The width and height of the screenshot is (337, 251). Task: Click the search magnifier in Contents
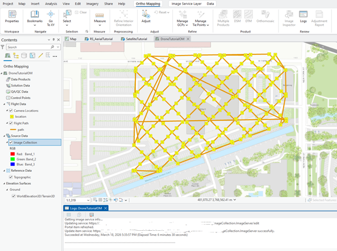(52, 47)
